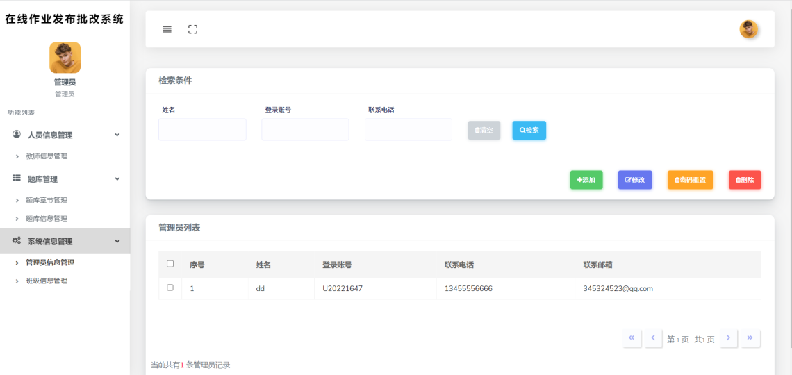Click the person icon beside 人员信息管理
Image resolution: width=792 pixels, height=375 pixels.
pos(17,134)
